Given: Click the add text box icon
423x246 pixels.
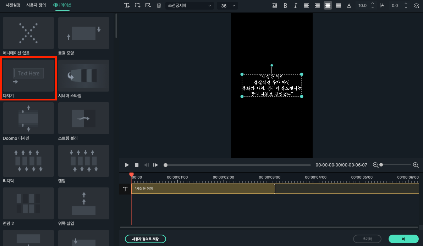Looking at the screenshot, I should 127,5.
